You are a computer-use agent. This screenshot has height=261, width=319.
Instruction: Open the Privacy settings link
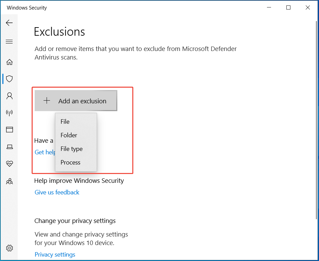click(x=55, y=254)
